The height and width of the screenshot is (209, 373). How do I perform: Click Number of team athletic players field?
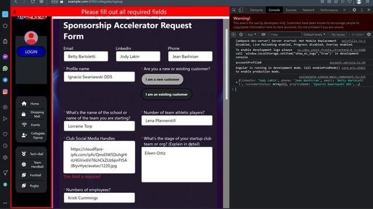(x=177, y=120)
